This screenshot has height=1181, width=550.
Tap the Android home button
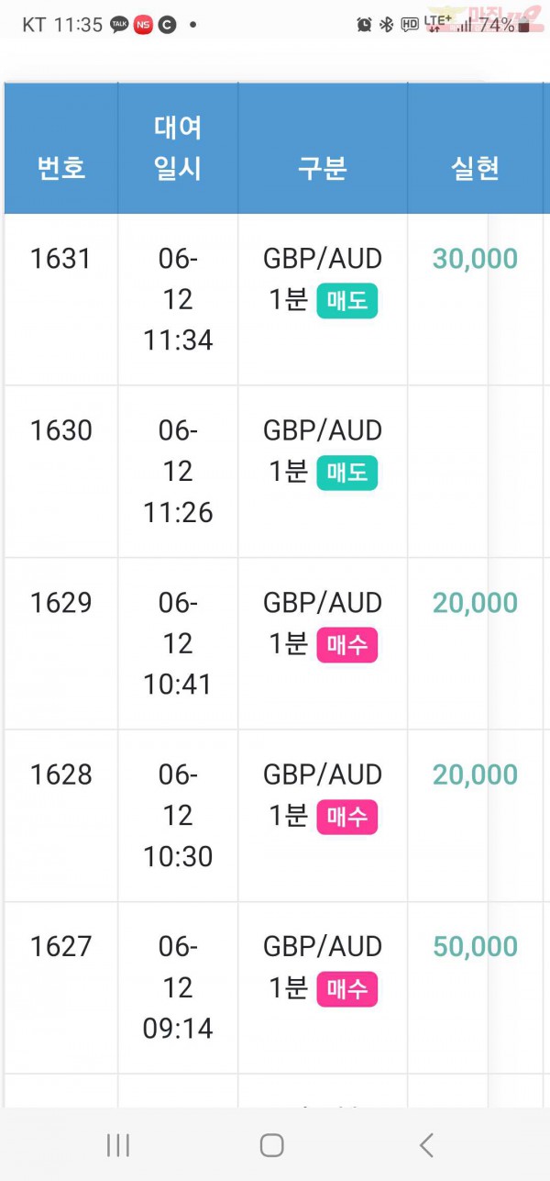[x=271, y=1144]
